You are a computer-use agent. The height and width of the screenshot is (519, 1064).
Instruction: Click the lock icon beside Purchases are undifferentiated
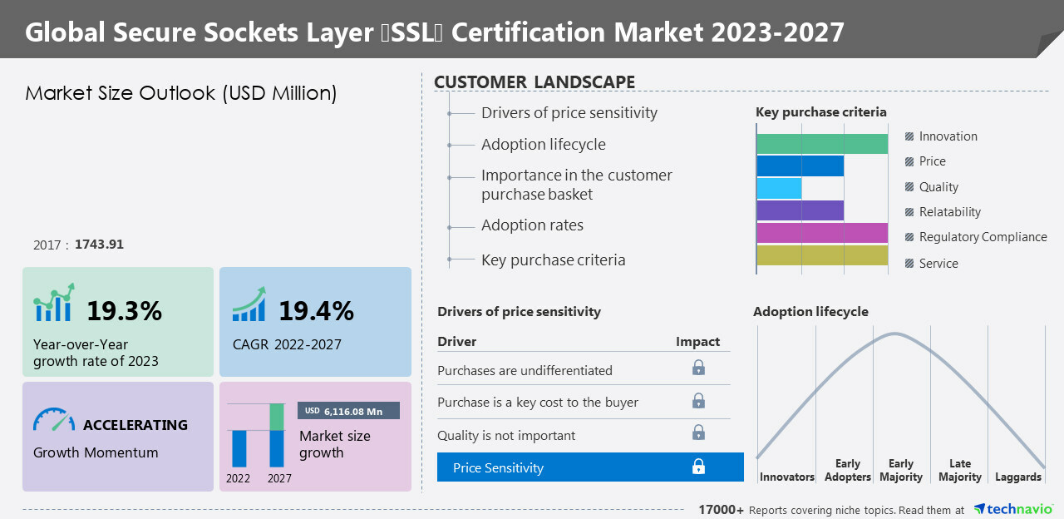tap(698, 368)
